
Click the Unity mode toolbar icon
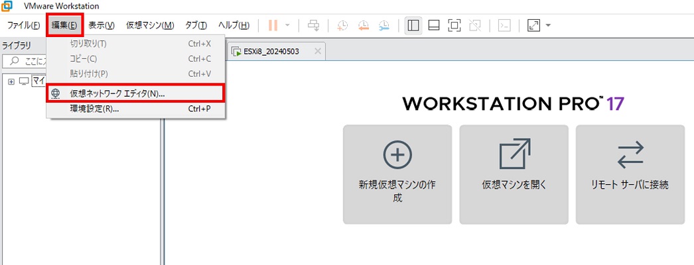474,26
